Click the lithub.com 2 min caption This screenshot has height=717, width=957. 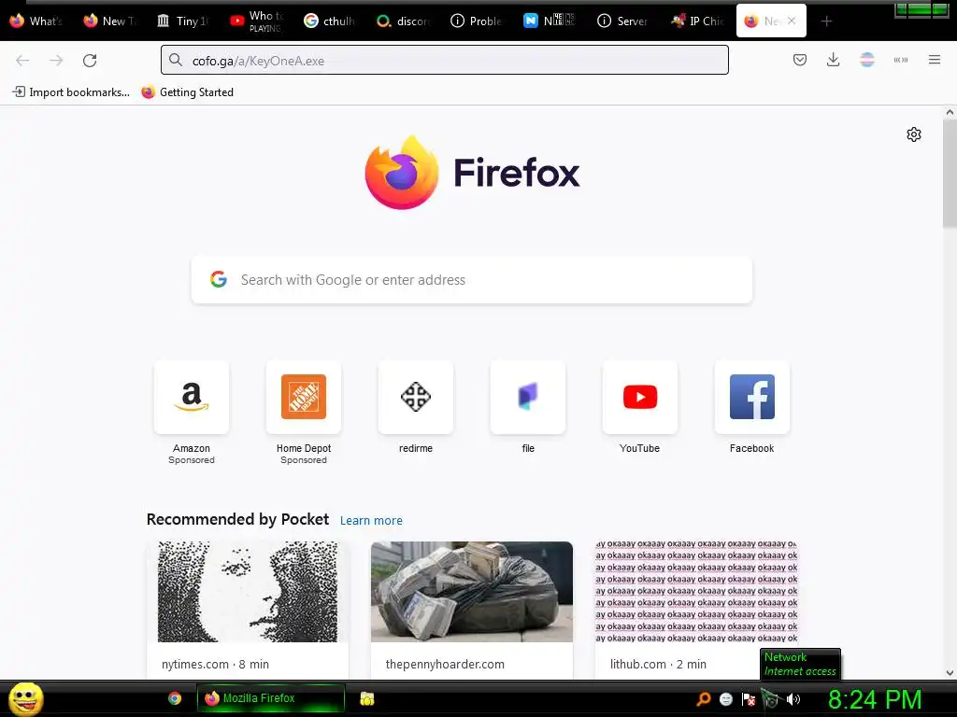pyautogui.click(x=658, y=664)
